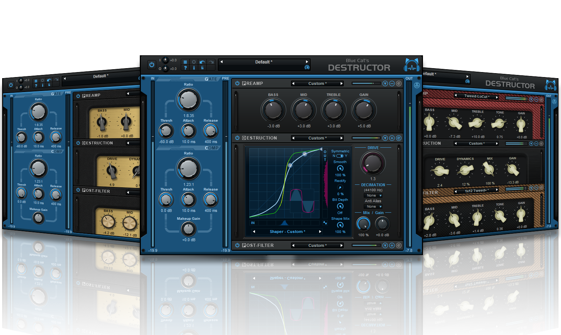
Task: Click the Shape Mix dial
Action: coord(340,225)
